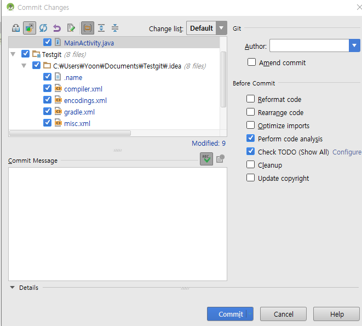This screenshot has width=362, height=326.
Task: Select the MainActivity.java file name
Action: (x=89, y=43)
